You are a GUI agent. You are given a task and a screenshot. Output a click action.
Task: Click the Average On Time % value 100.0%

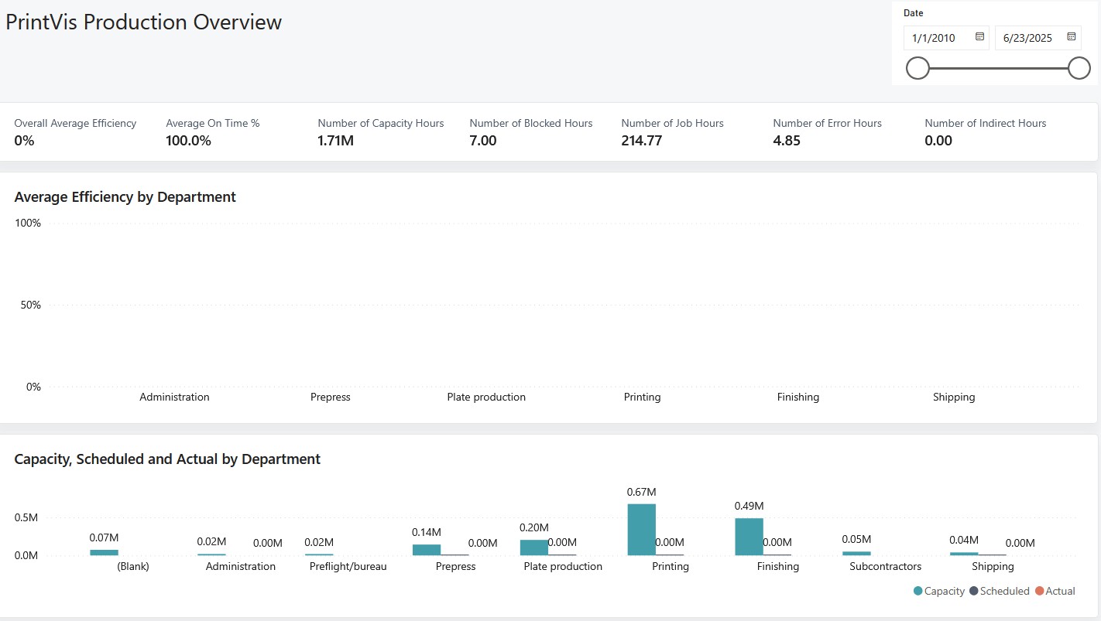click(x=188, y=141)
